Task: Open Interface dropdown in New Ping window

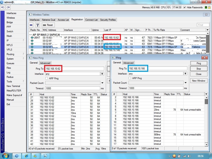Action: (102, 74)
